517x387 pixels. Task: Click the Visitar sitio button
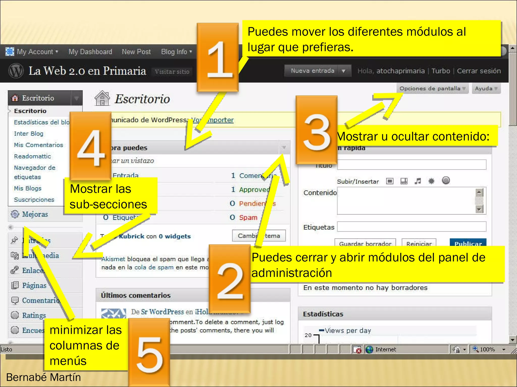[172, 72]
